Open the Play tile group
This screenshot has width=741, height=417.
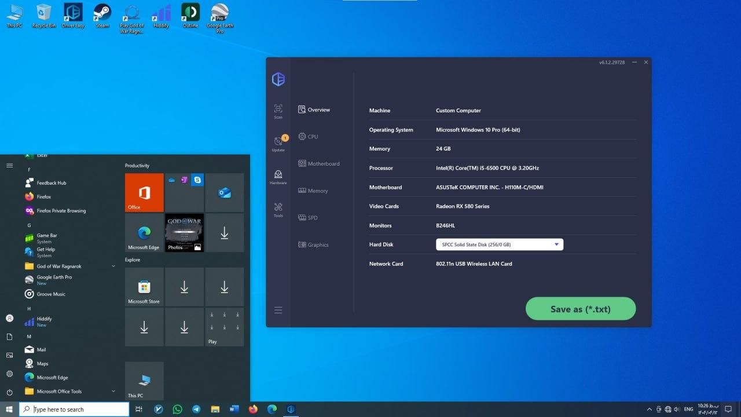pos(225,327)
